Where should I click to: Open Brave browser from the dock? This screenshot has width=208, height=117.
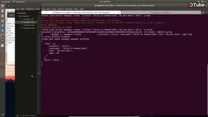[3, 6]
